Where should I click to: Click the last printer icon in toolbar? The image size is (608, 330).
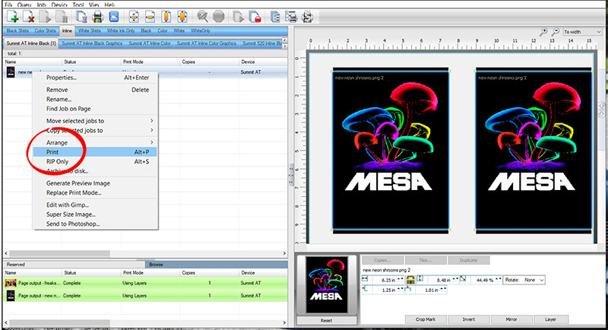[307, 17]
